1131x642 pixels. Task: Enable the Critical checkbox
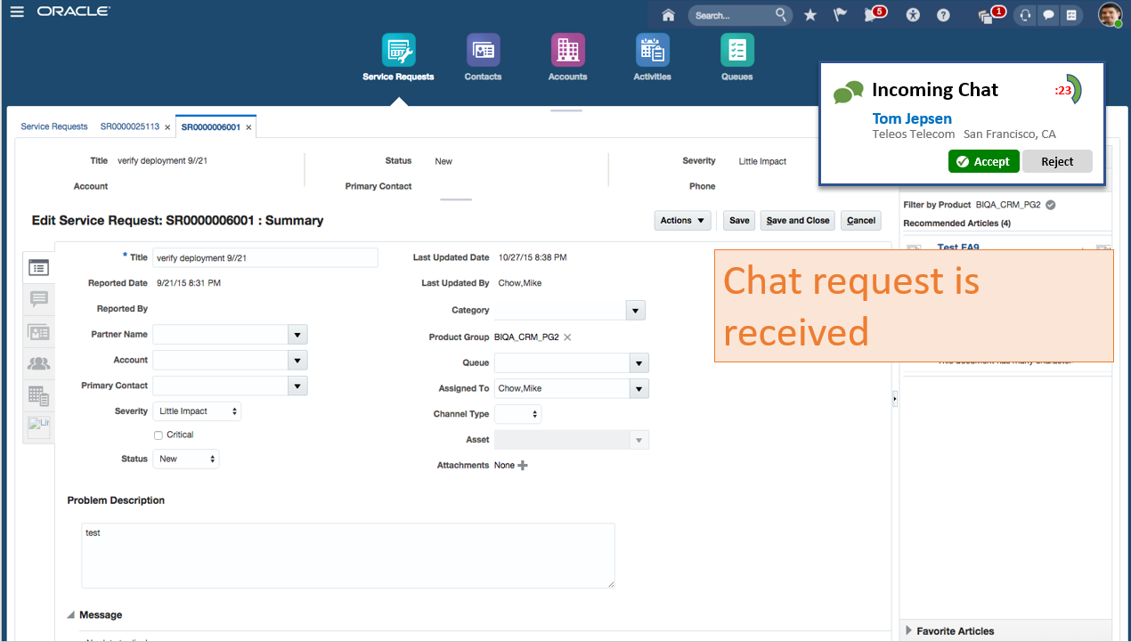159,435
